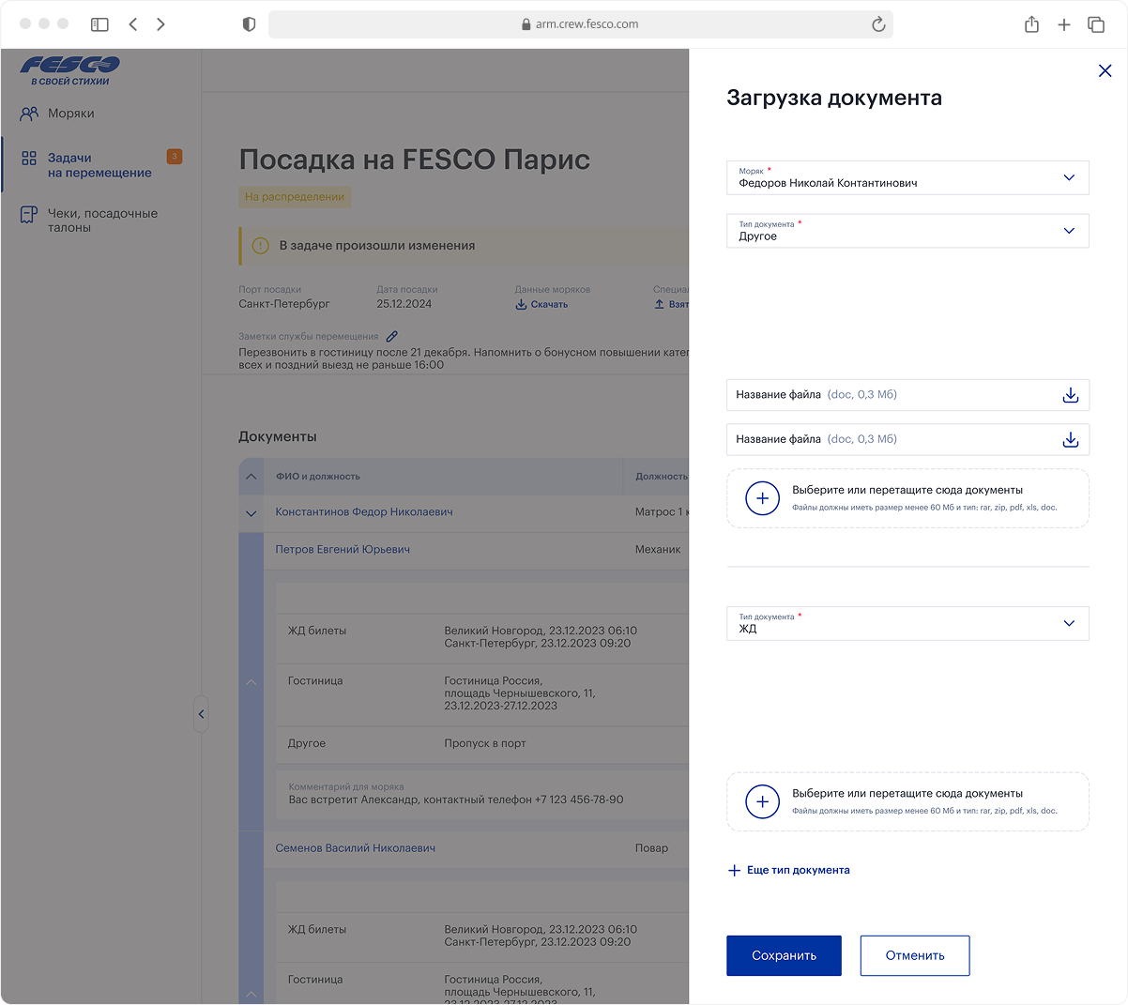Click plus icon in first upload dropzone

click(x=762, y=498)
